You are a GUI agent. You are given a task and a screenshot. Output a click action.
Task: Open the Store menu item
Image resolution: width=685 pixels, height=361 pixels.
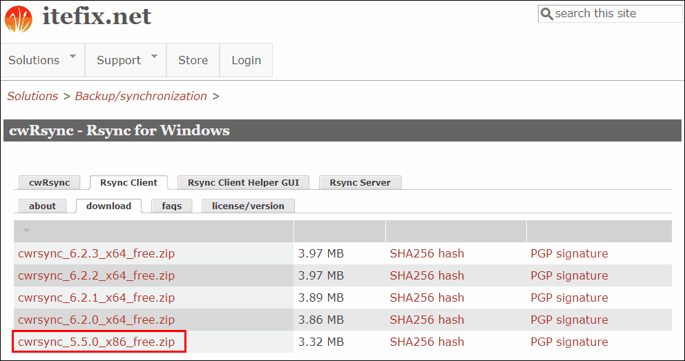(x=193, y=60)
